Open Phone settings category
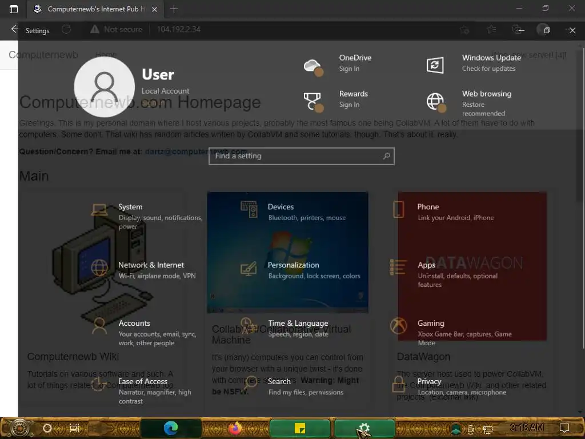 click(443, 211)
